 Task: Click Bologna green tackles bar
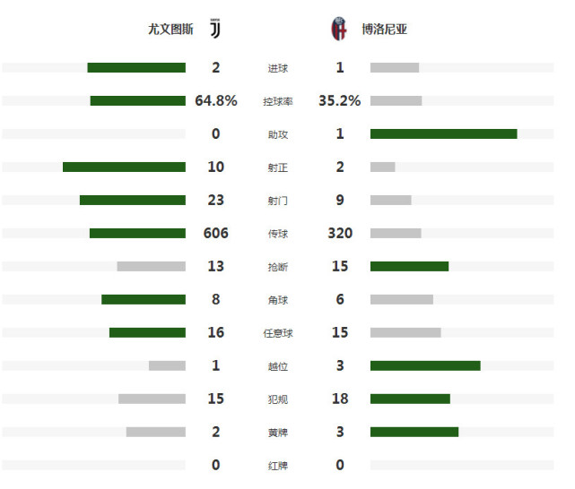pyautogui.click(x=409, y=267)
